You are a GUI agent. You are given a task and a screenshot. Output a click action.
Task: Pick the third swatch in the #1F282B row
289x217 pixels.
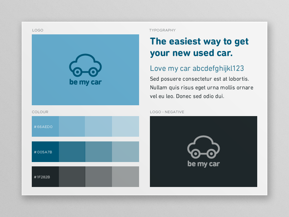coord(99,176)
